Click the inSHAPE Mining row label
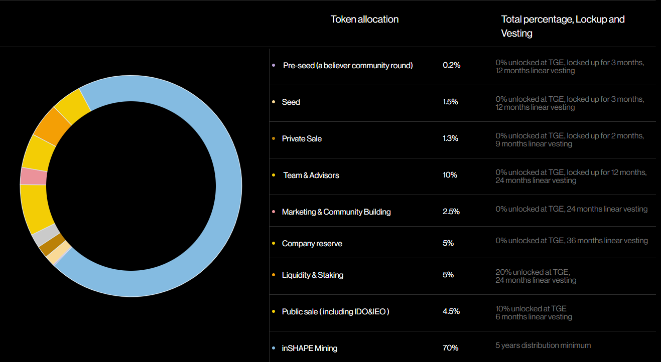This screenshot has width=661, height=362. (309, 348)
